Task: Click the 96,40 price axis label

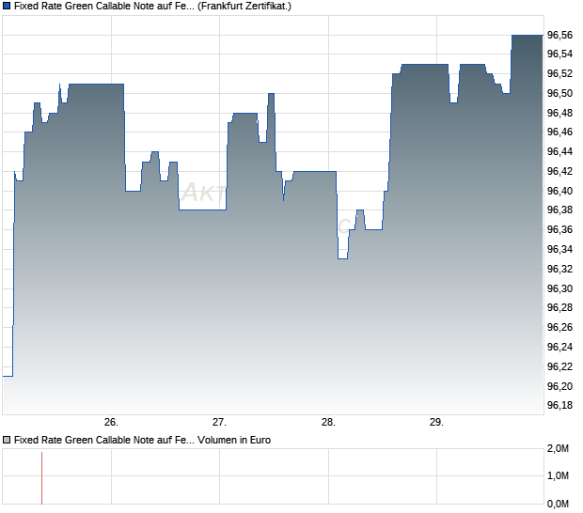Action: tap(559, 191)
